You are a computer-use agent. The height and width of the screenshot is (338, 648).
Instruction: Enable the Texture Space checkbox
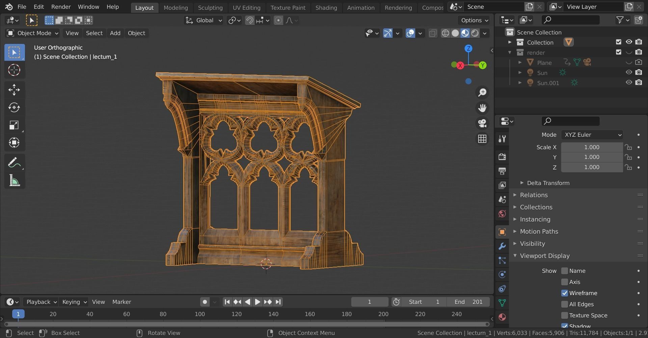click(x=564, y=315)
